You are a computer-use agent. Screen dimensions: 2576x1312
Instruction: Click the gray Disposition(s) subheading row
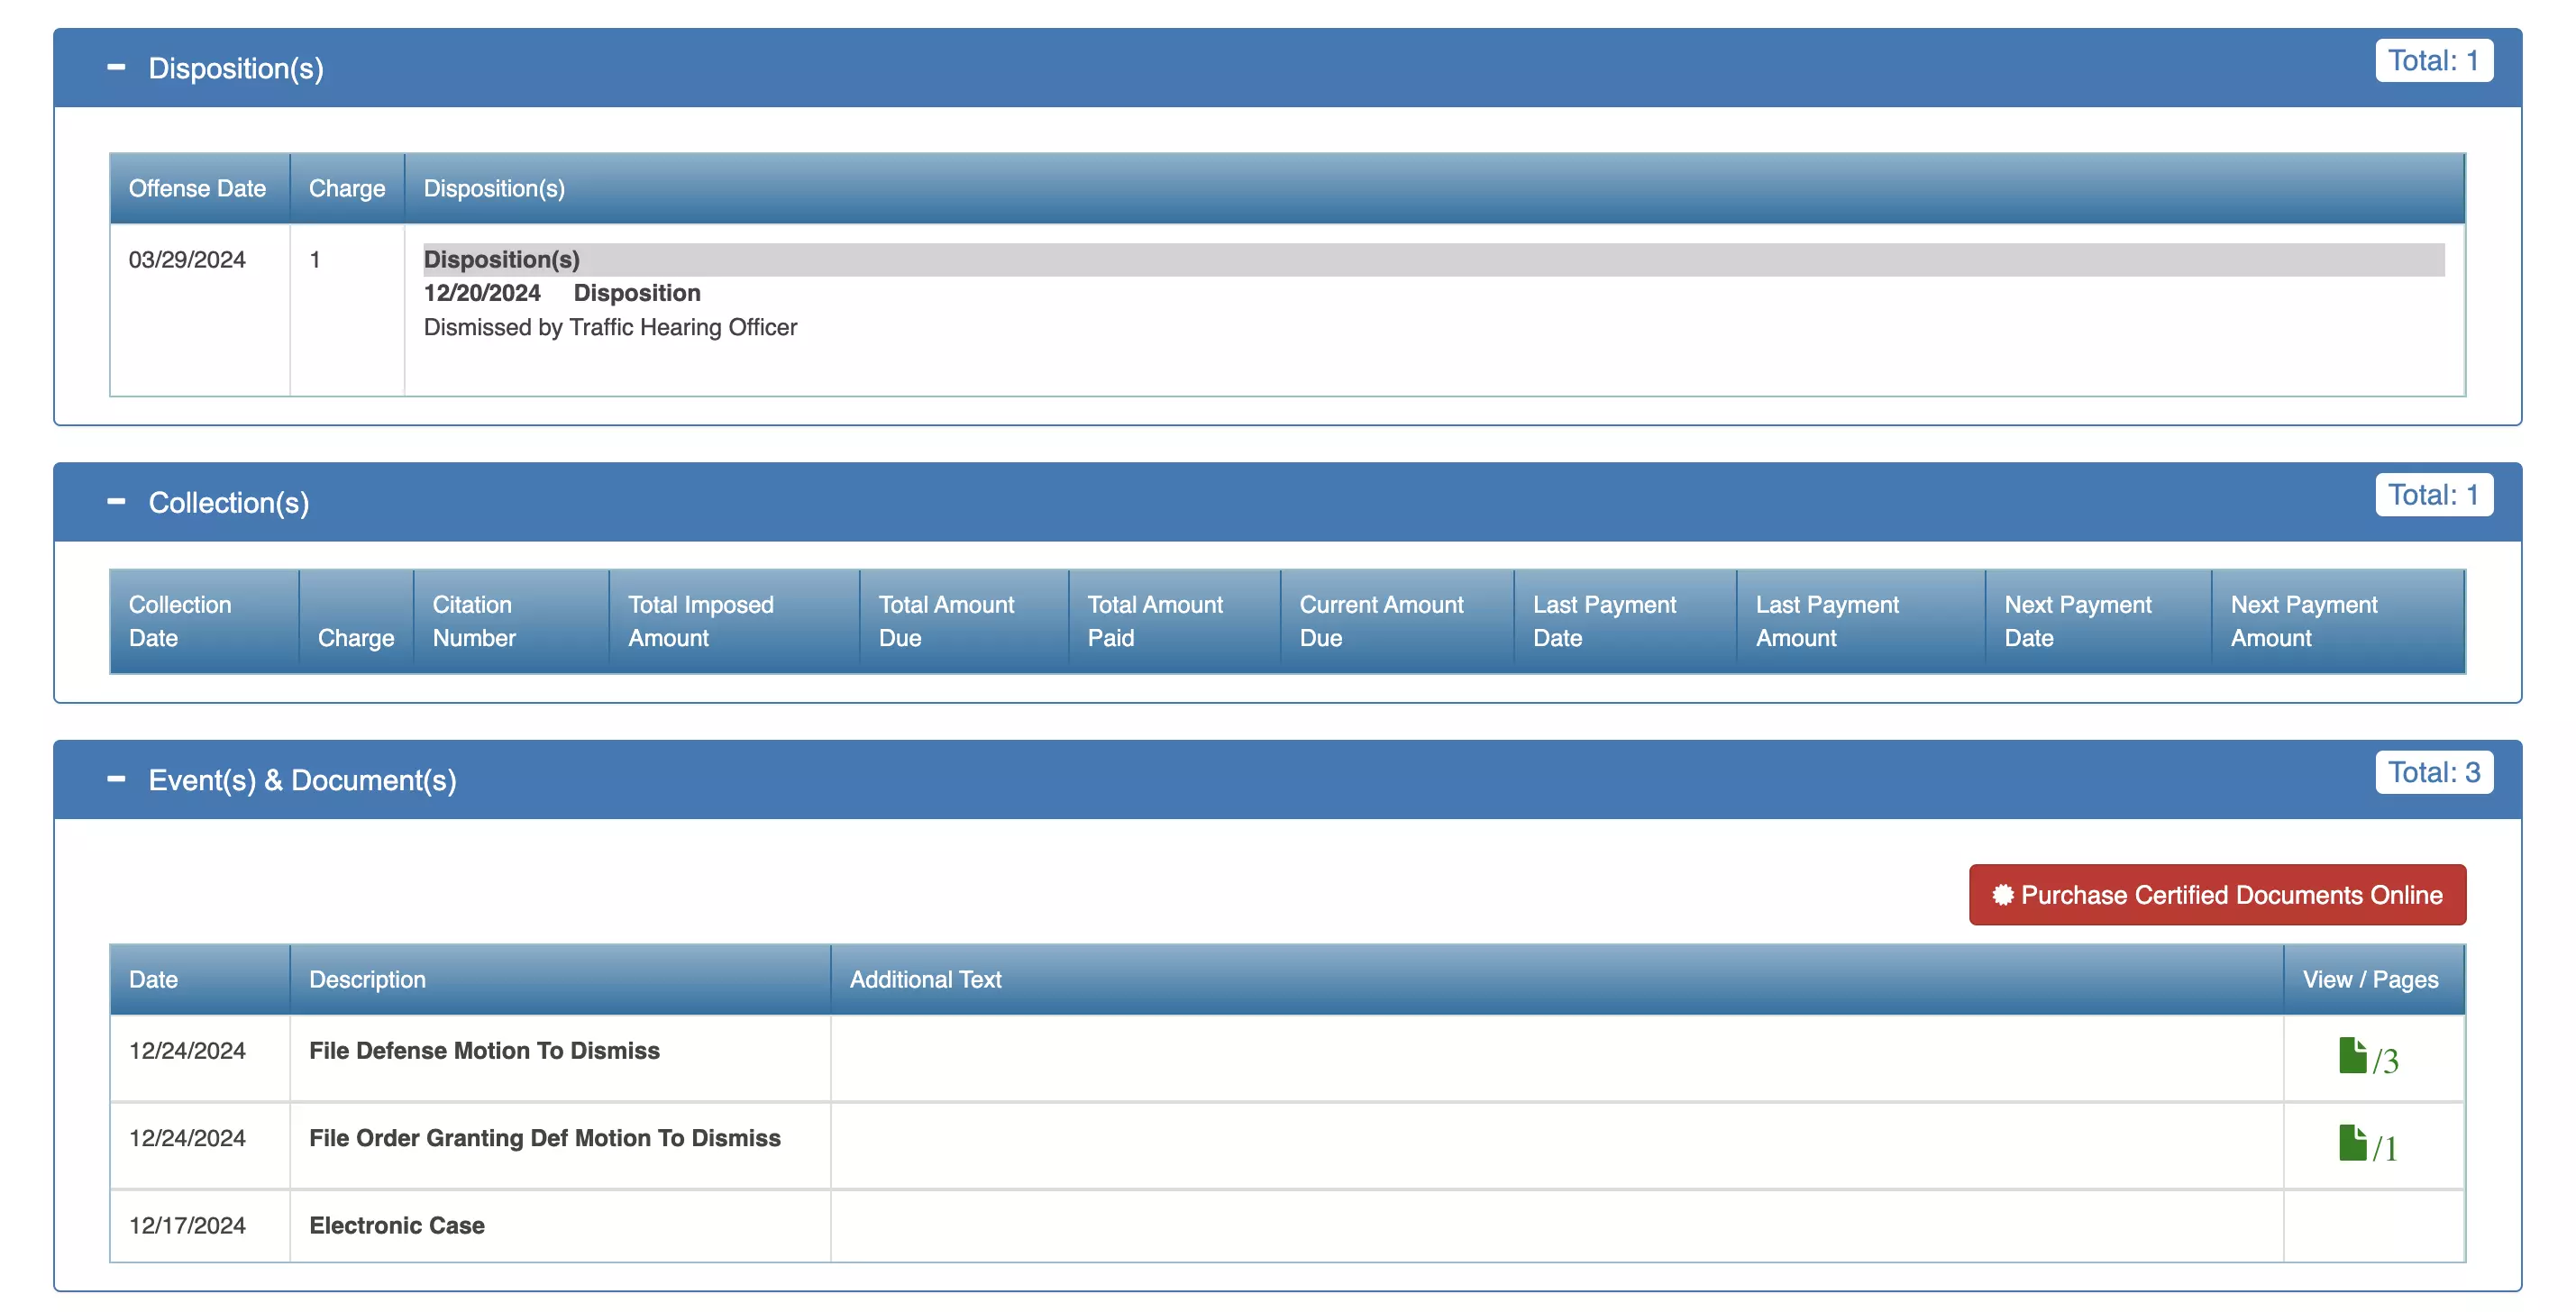coord(1433,259)
